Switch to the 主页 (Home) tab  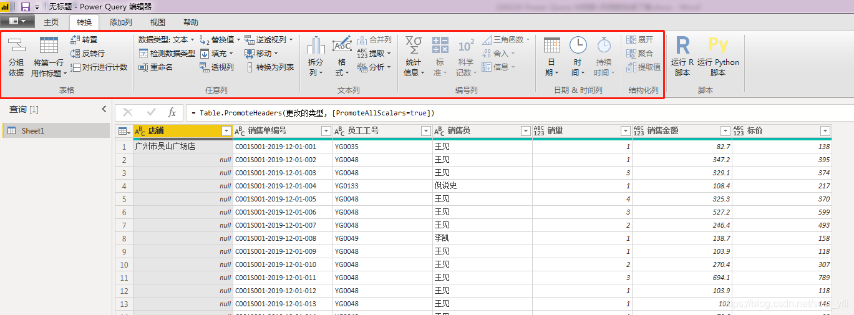[x=51, y=22]
